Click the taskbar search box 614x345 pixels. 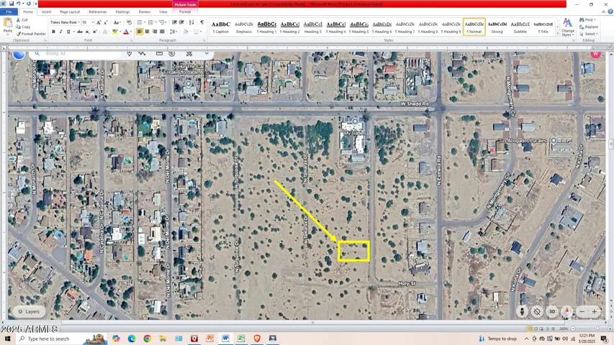(62, 339)
